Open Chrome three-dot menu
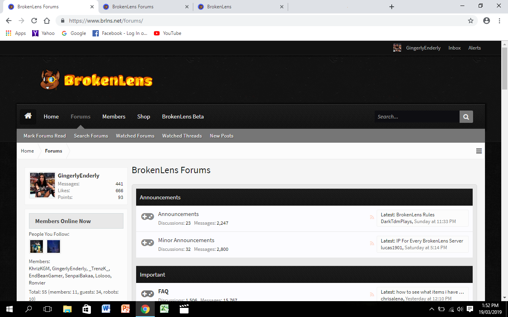This screenshot has height=317, width=508. [x=499, y=21]
